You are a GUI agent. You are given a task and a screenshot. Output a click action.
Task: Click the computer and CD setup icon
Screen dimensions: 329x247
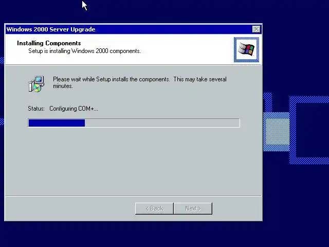point(36,83)
